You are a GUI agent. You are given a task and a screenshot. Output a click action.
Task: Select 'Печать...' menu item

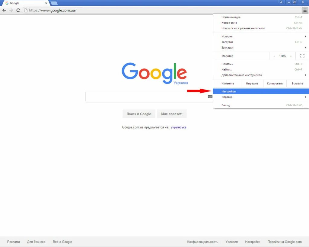click(261, 64)
